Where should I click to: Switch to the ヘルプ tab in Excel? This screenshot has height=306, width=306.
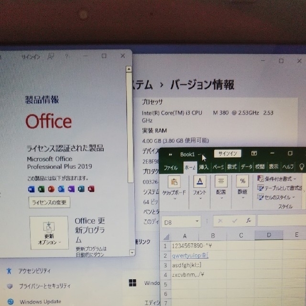point(288,167)
